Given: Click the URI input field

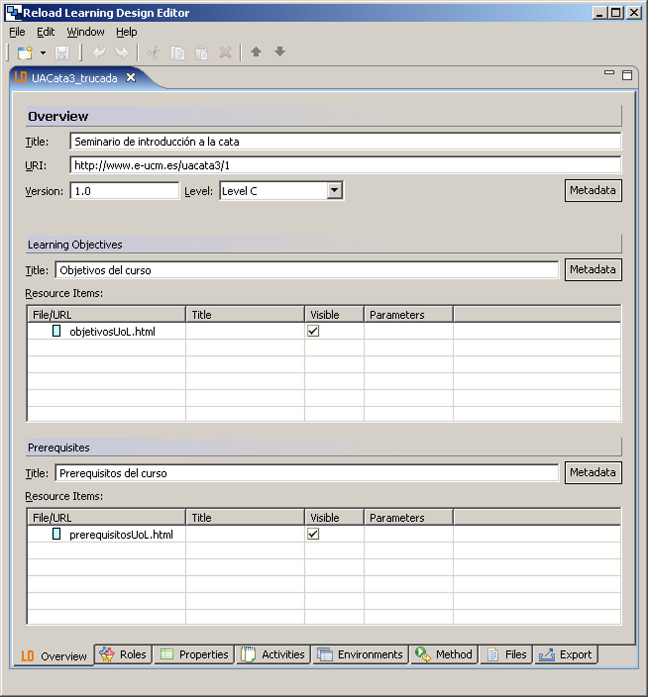Looking at the screenshot, I should pyautogui.click(x=345, y=165).
